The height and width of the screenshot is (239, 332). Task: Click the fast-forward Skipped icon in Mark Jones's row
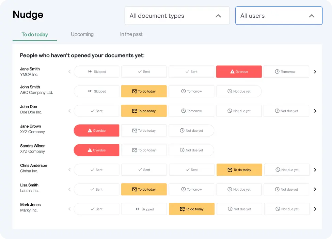click(x=138, y=209)
